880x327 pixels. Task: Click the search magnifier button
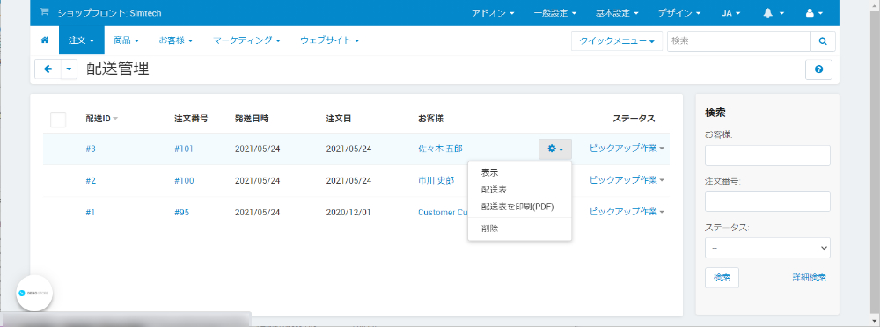pyautogui.click(x=823, y=41)
